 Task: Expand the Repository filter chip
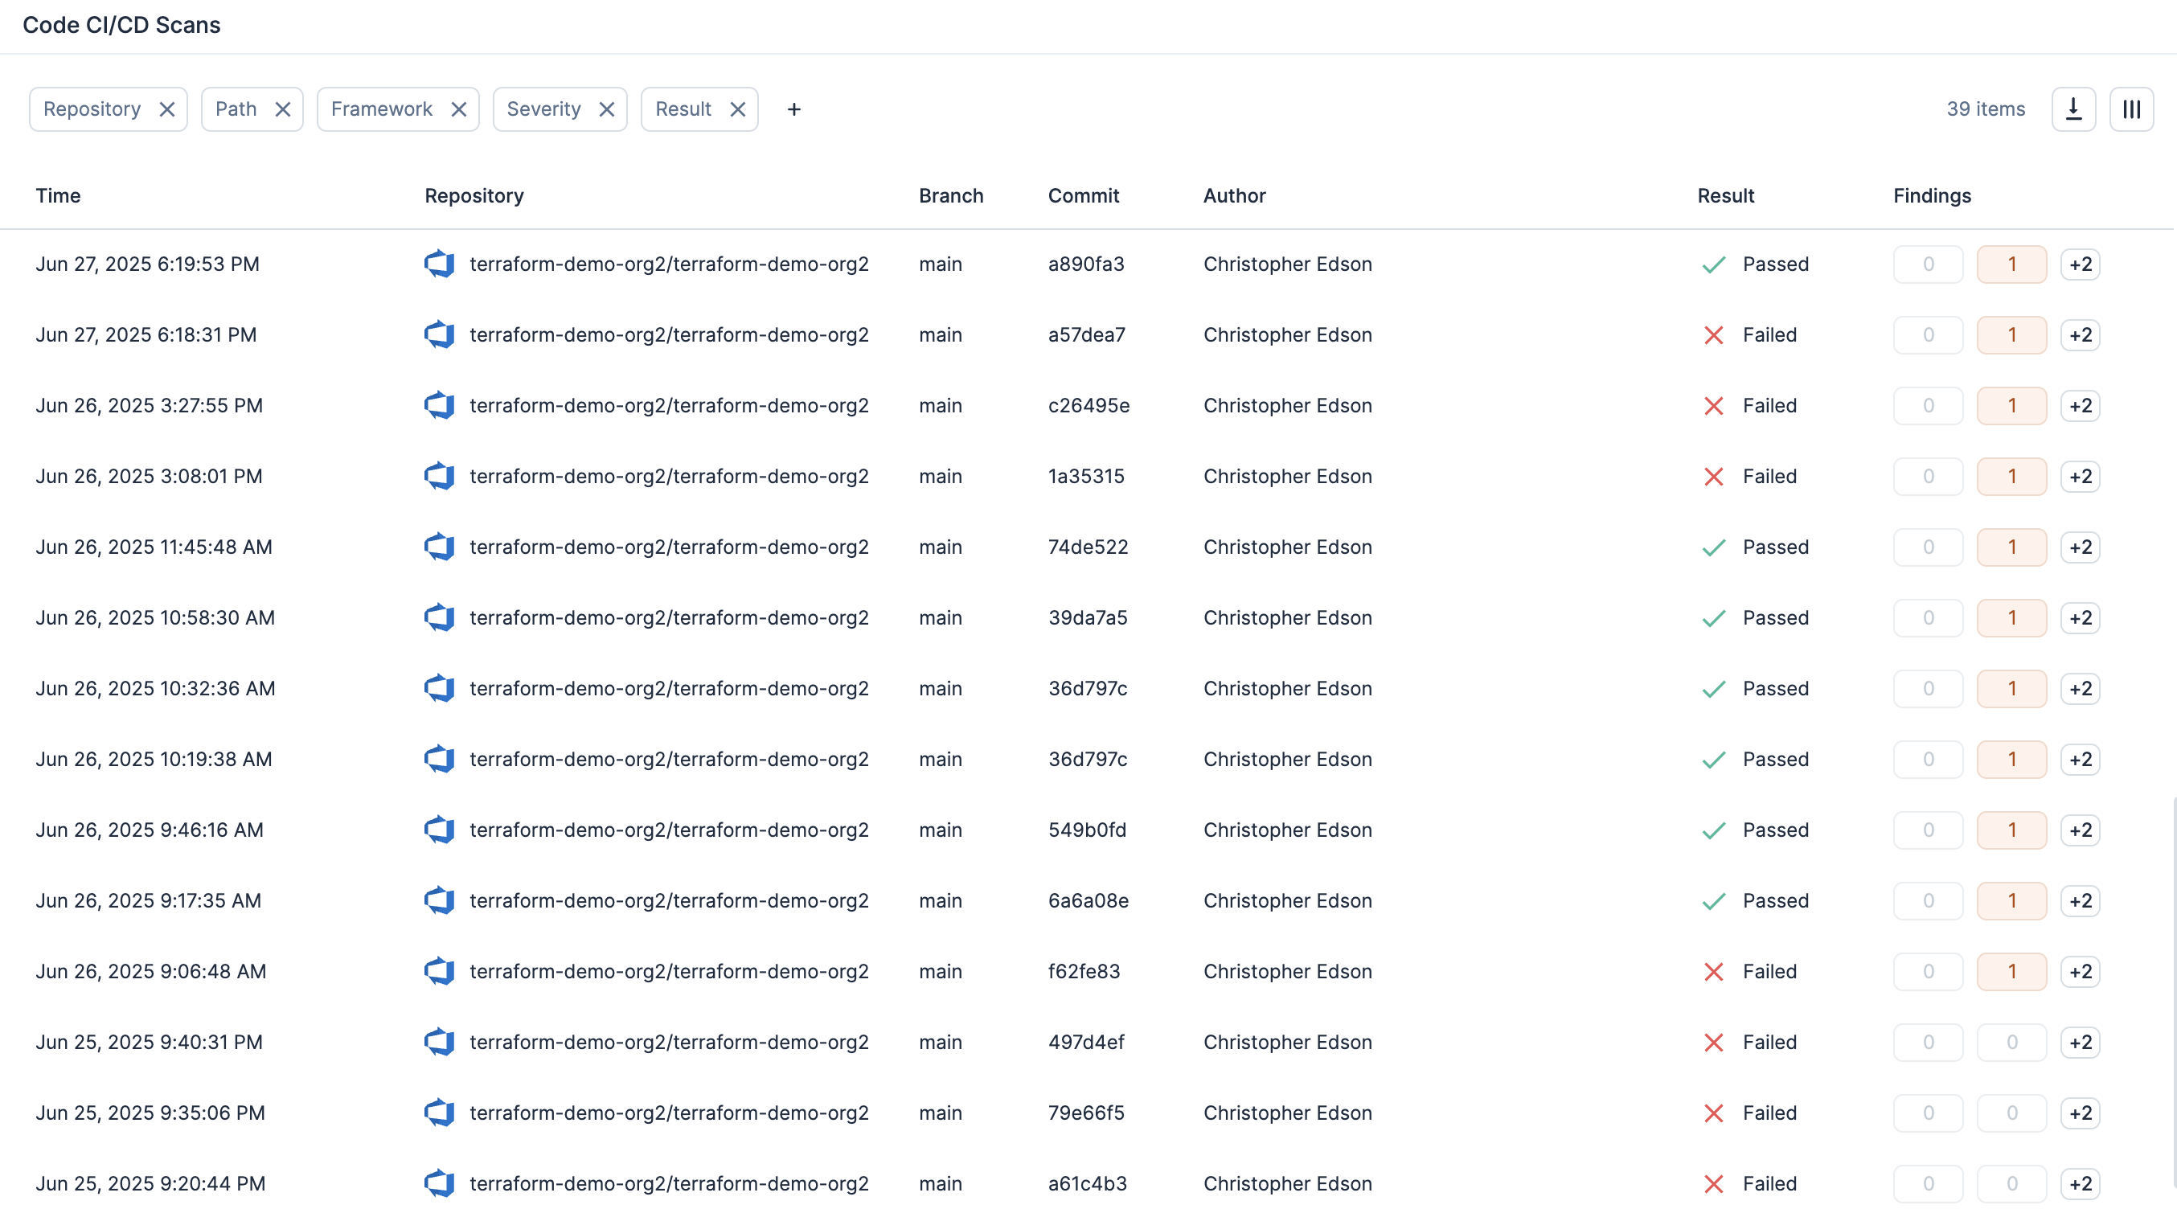pos(92,109)
